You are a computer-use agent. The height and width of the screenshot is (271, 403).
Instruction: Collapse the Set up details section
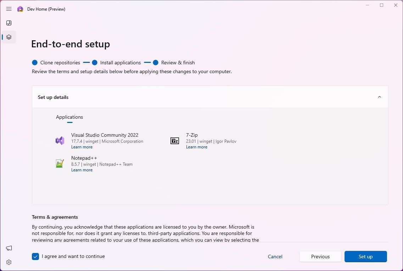379,96
